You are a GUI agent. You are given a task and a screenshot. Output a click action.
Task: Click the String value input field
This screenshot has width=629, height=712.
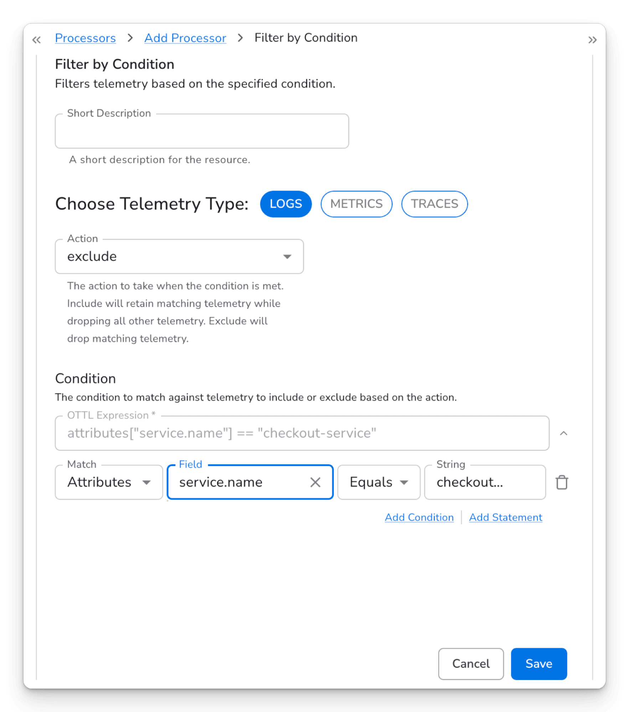[485, 482]
